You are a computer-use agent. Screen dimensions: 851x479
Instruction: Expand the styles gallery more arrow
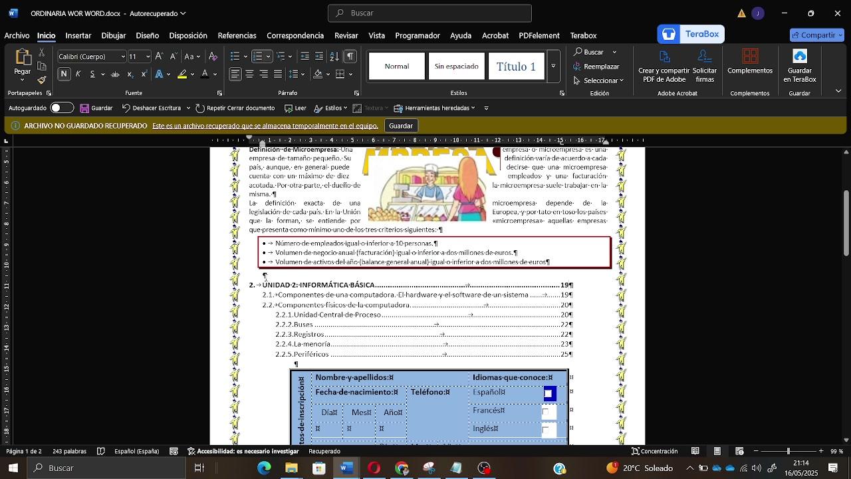tap(553, 67)
